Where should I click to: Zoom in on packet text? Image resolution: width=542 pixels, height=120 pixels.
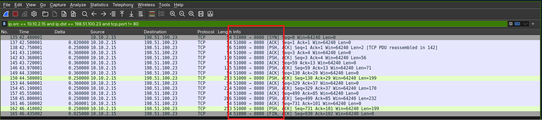pyautogui.click(x=173, y=14)
